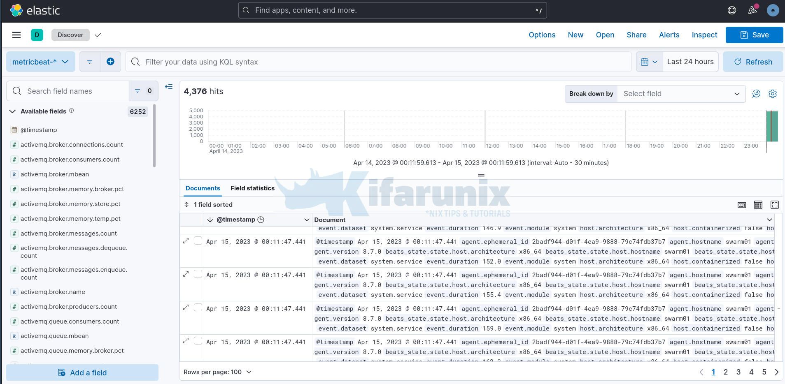Select checkbox for row with duration 159.0
The image size is (785, 384).
(x=198, y=308)
